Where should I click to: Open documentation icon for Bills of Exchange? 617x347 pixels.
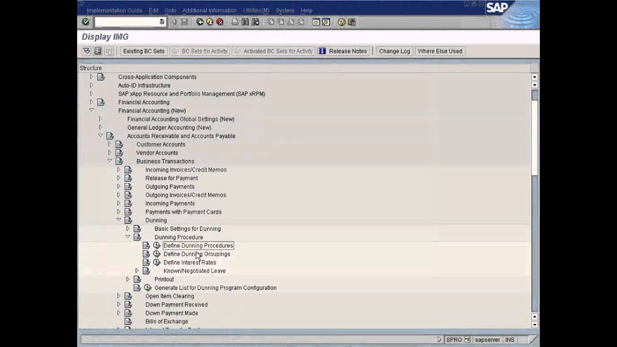point(128,321)
